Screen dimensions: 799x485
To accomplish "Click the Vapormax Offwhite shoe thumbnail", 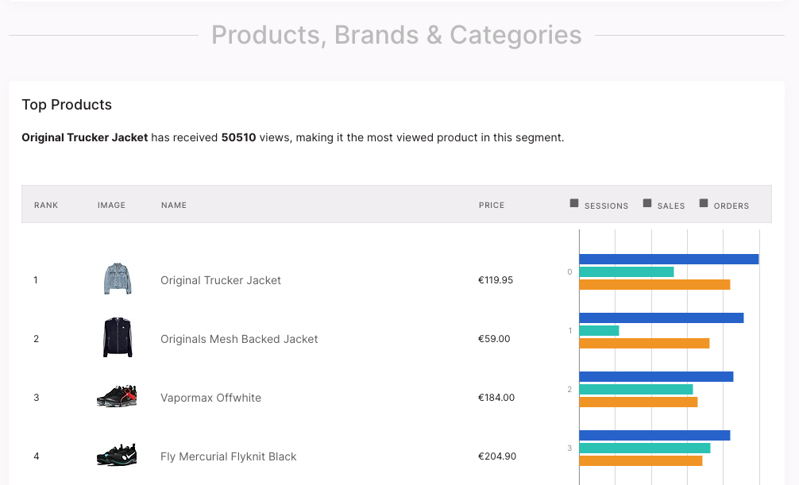I will [118, 397].
